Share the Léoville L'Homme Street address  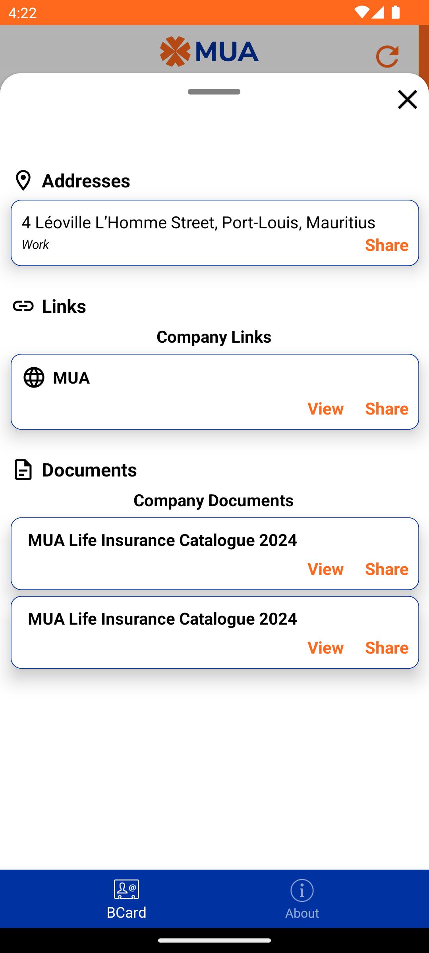pos(386,245)
